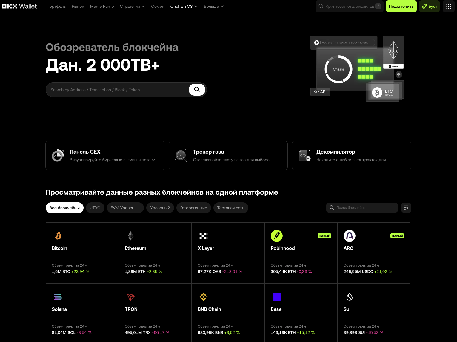The width and height of the screenshot is (457, 342).
Task: Open the Портфель nav item
Action: tap(56, 6)
